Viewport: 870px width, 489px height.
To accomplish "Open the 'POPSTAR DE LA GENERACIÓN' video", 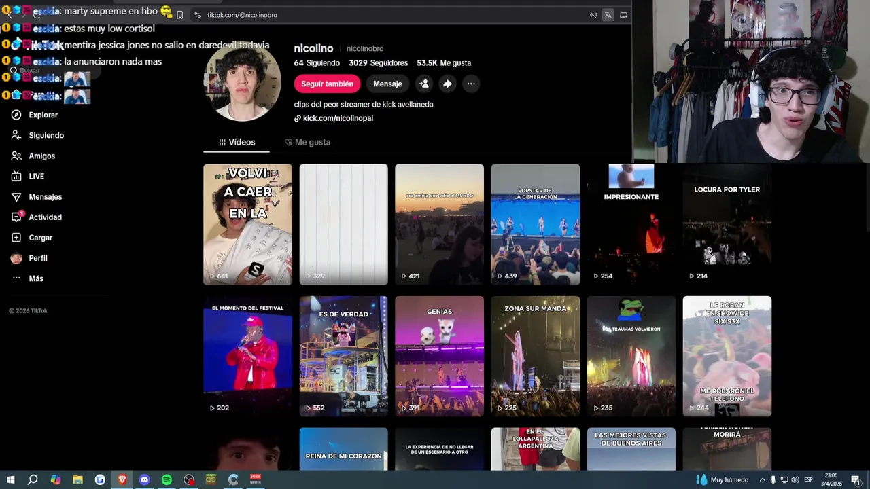I will point(536,224).
